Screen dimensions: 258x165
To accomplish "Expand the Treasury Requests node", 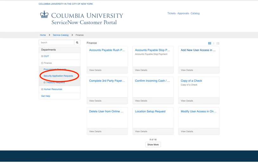I will point(44,82).
